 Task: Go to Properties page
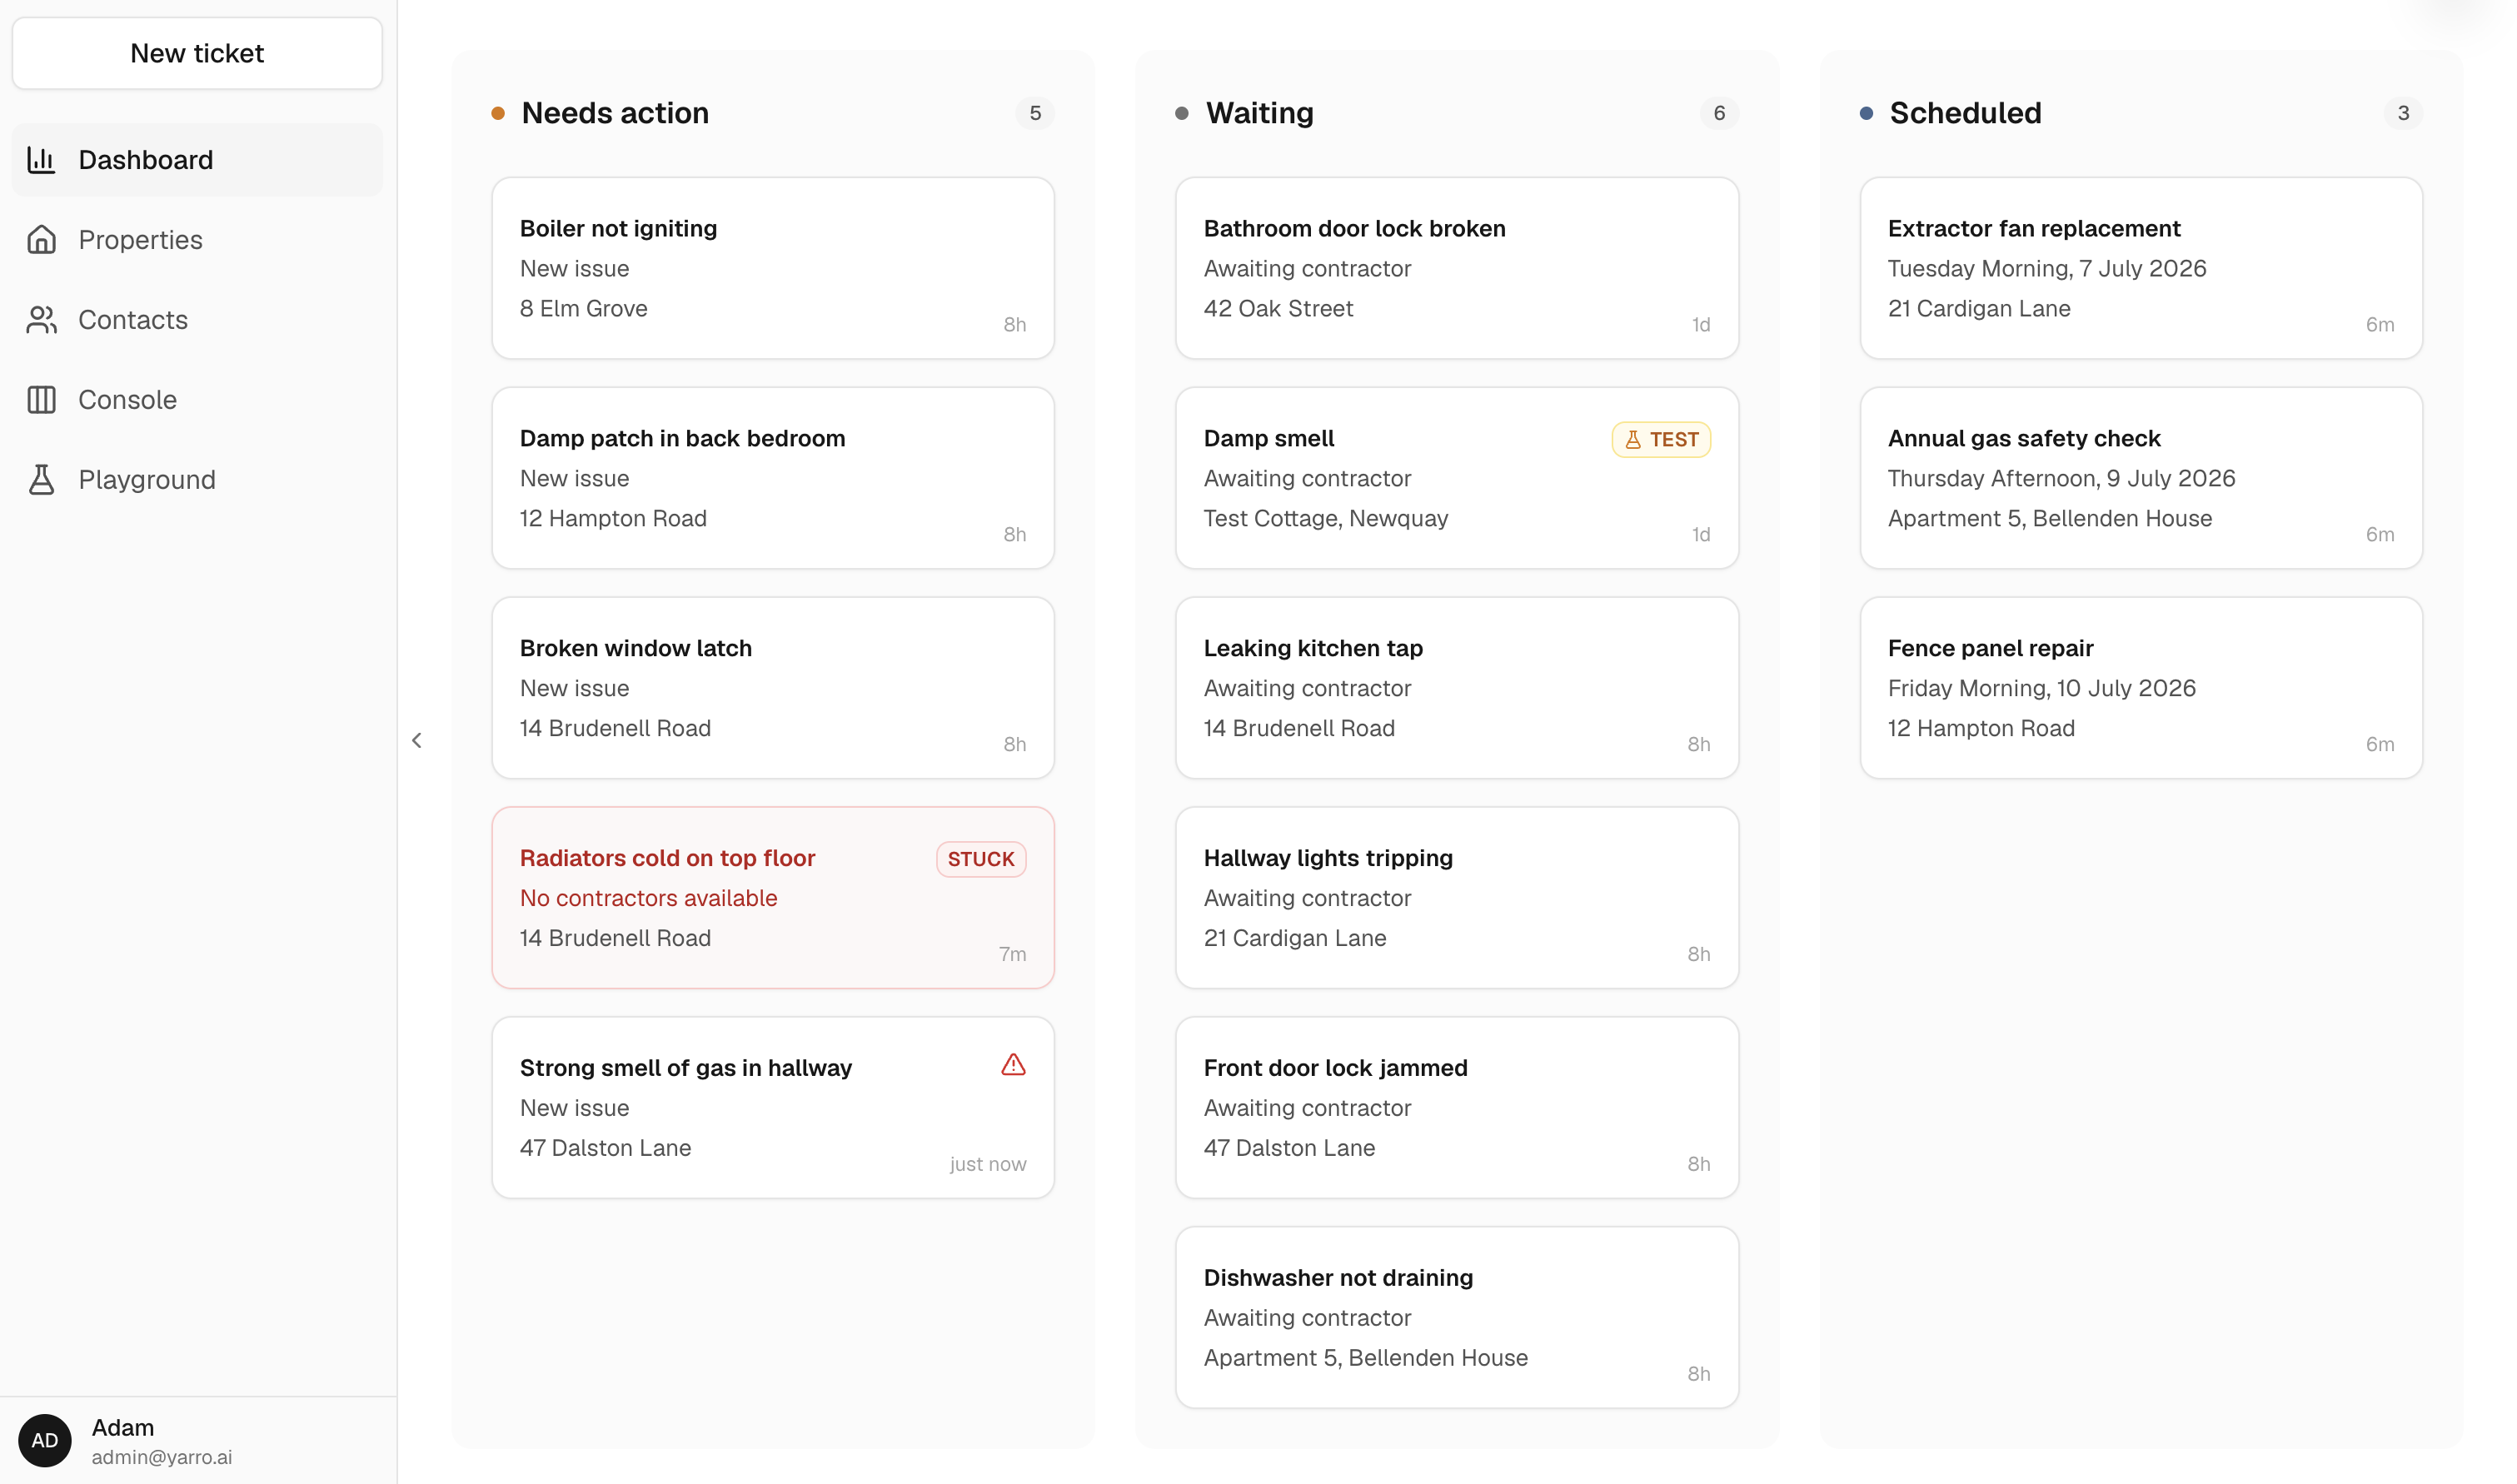pyautogui.click(x=197, y=240)
